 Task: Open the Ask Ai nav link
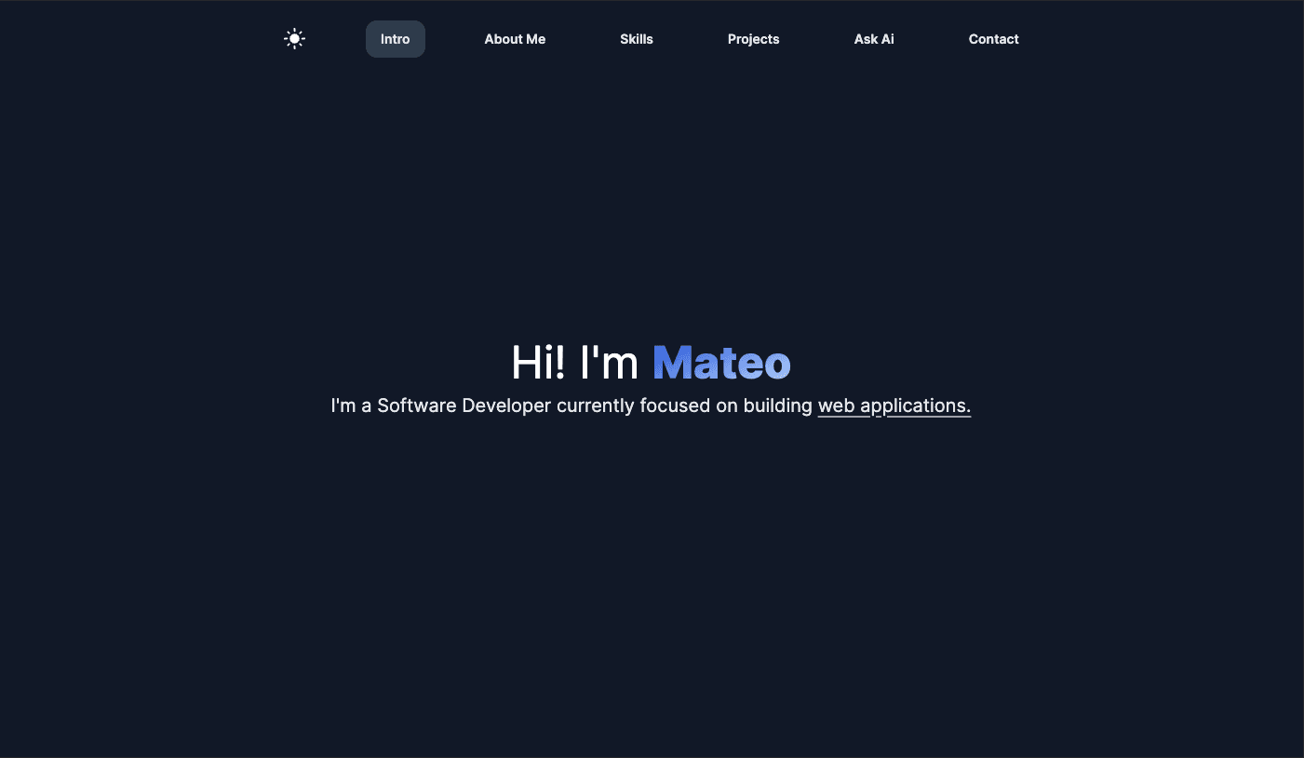[x=874, y=39]
